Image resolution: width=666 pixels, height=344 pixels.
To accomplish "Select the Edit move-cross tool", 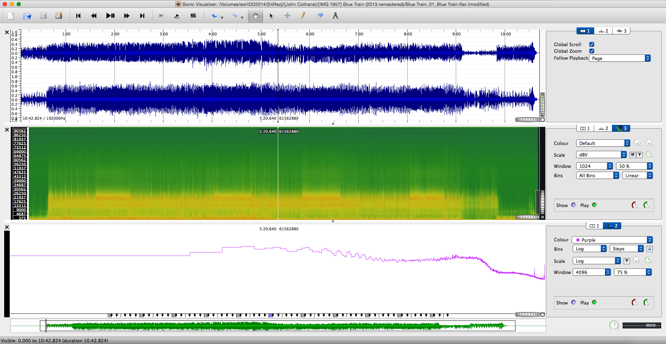I will click(x=288, y=16).
